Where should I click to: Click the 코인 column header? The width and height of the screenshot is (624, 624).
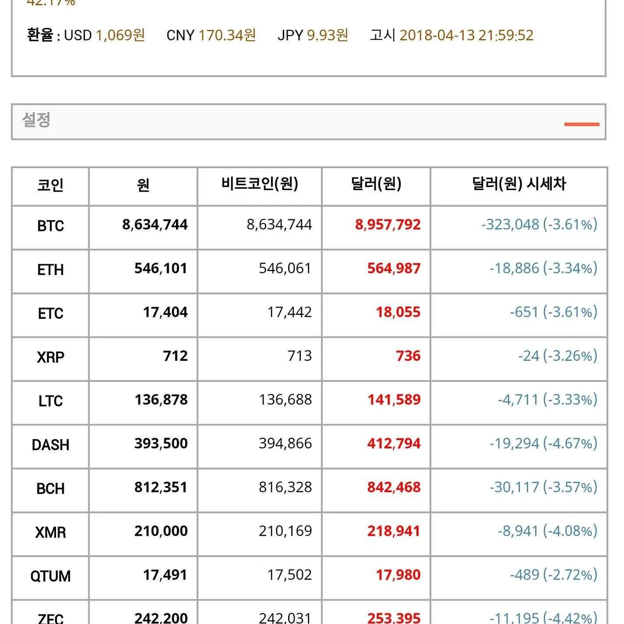(x=51, y=185)
